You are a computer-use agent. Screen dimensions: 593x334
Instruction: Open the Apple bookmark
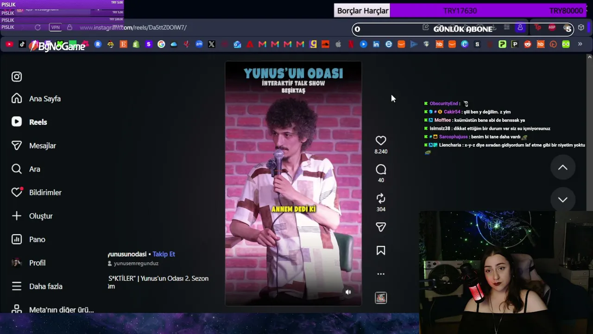(x=338, y=44)
